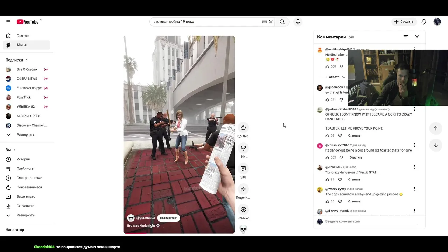
Task: Like the chrisolson2846 comment
Action: click(327, 157)
